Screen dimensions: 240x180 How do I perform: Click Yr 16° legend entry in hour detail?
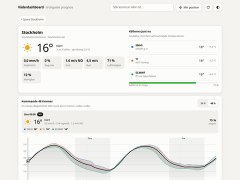(x=45, y=129)
